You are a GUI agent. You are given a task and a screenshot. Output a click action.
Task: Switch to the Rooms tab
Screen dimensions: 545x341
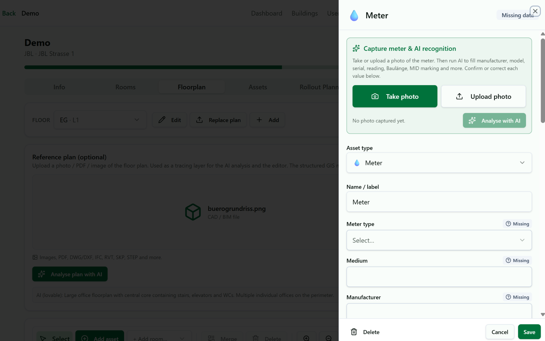pos(125,87)
